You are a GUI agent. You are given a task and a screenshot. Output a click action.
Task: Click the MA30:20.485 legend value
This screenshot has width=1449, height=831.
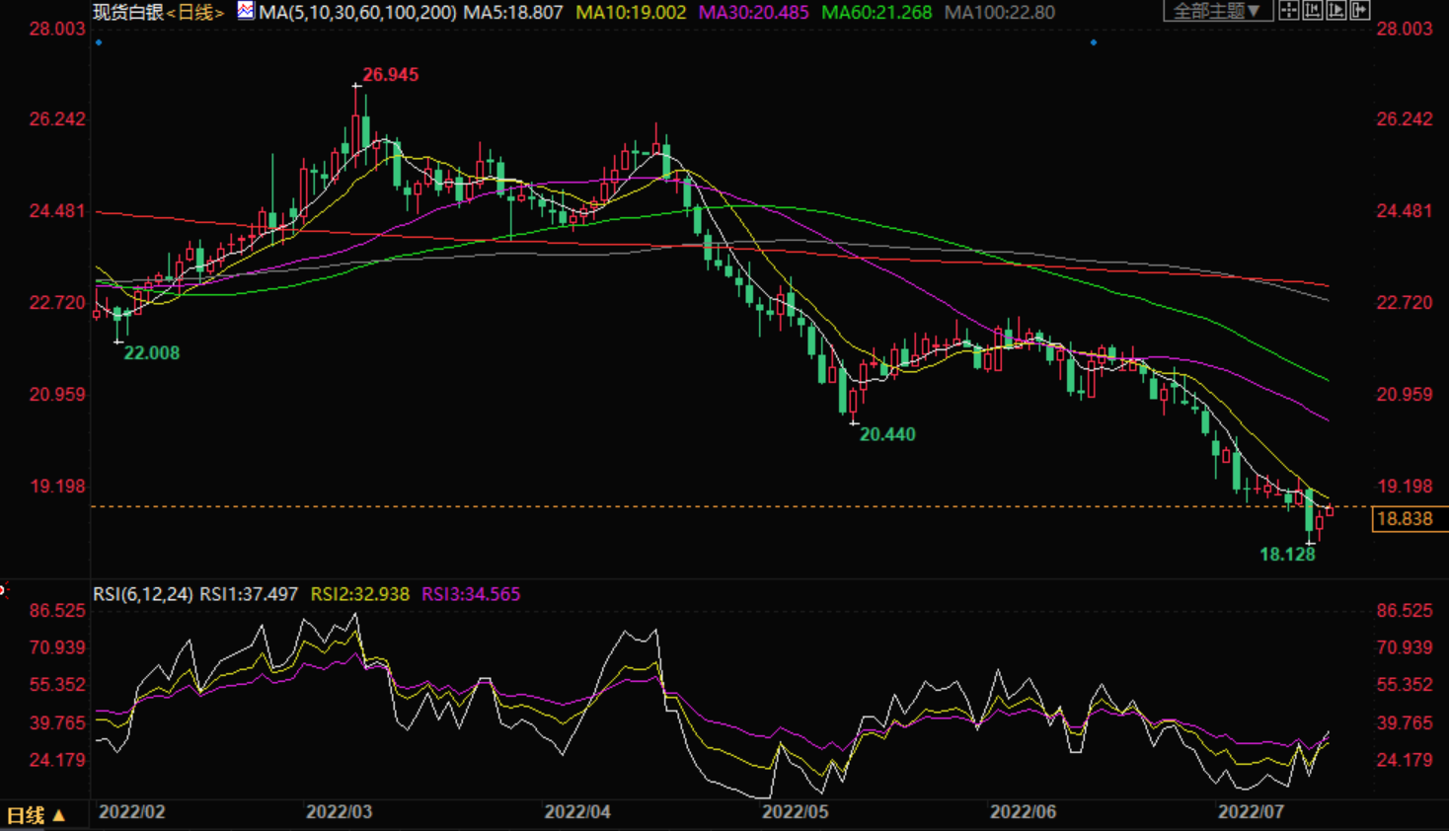[x=753, y=12]
